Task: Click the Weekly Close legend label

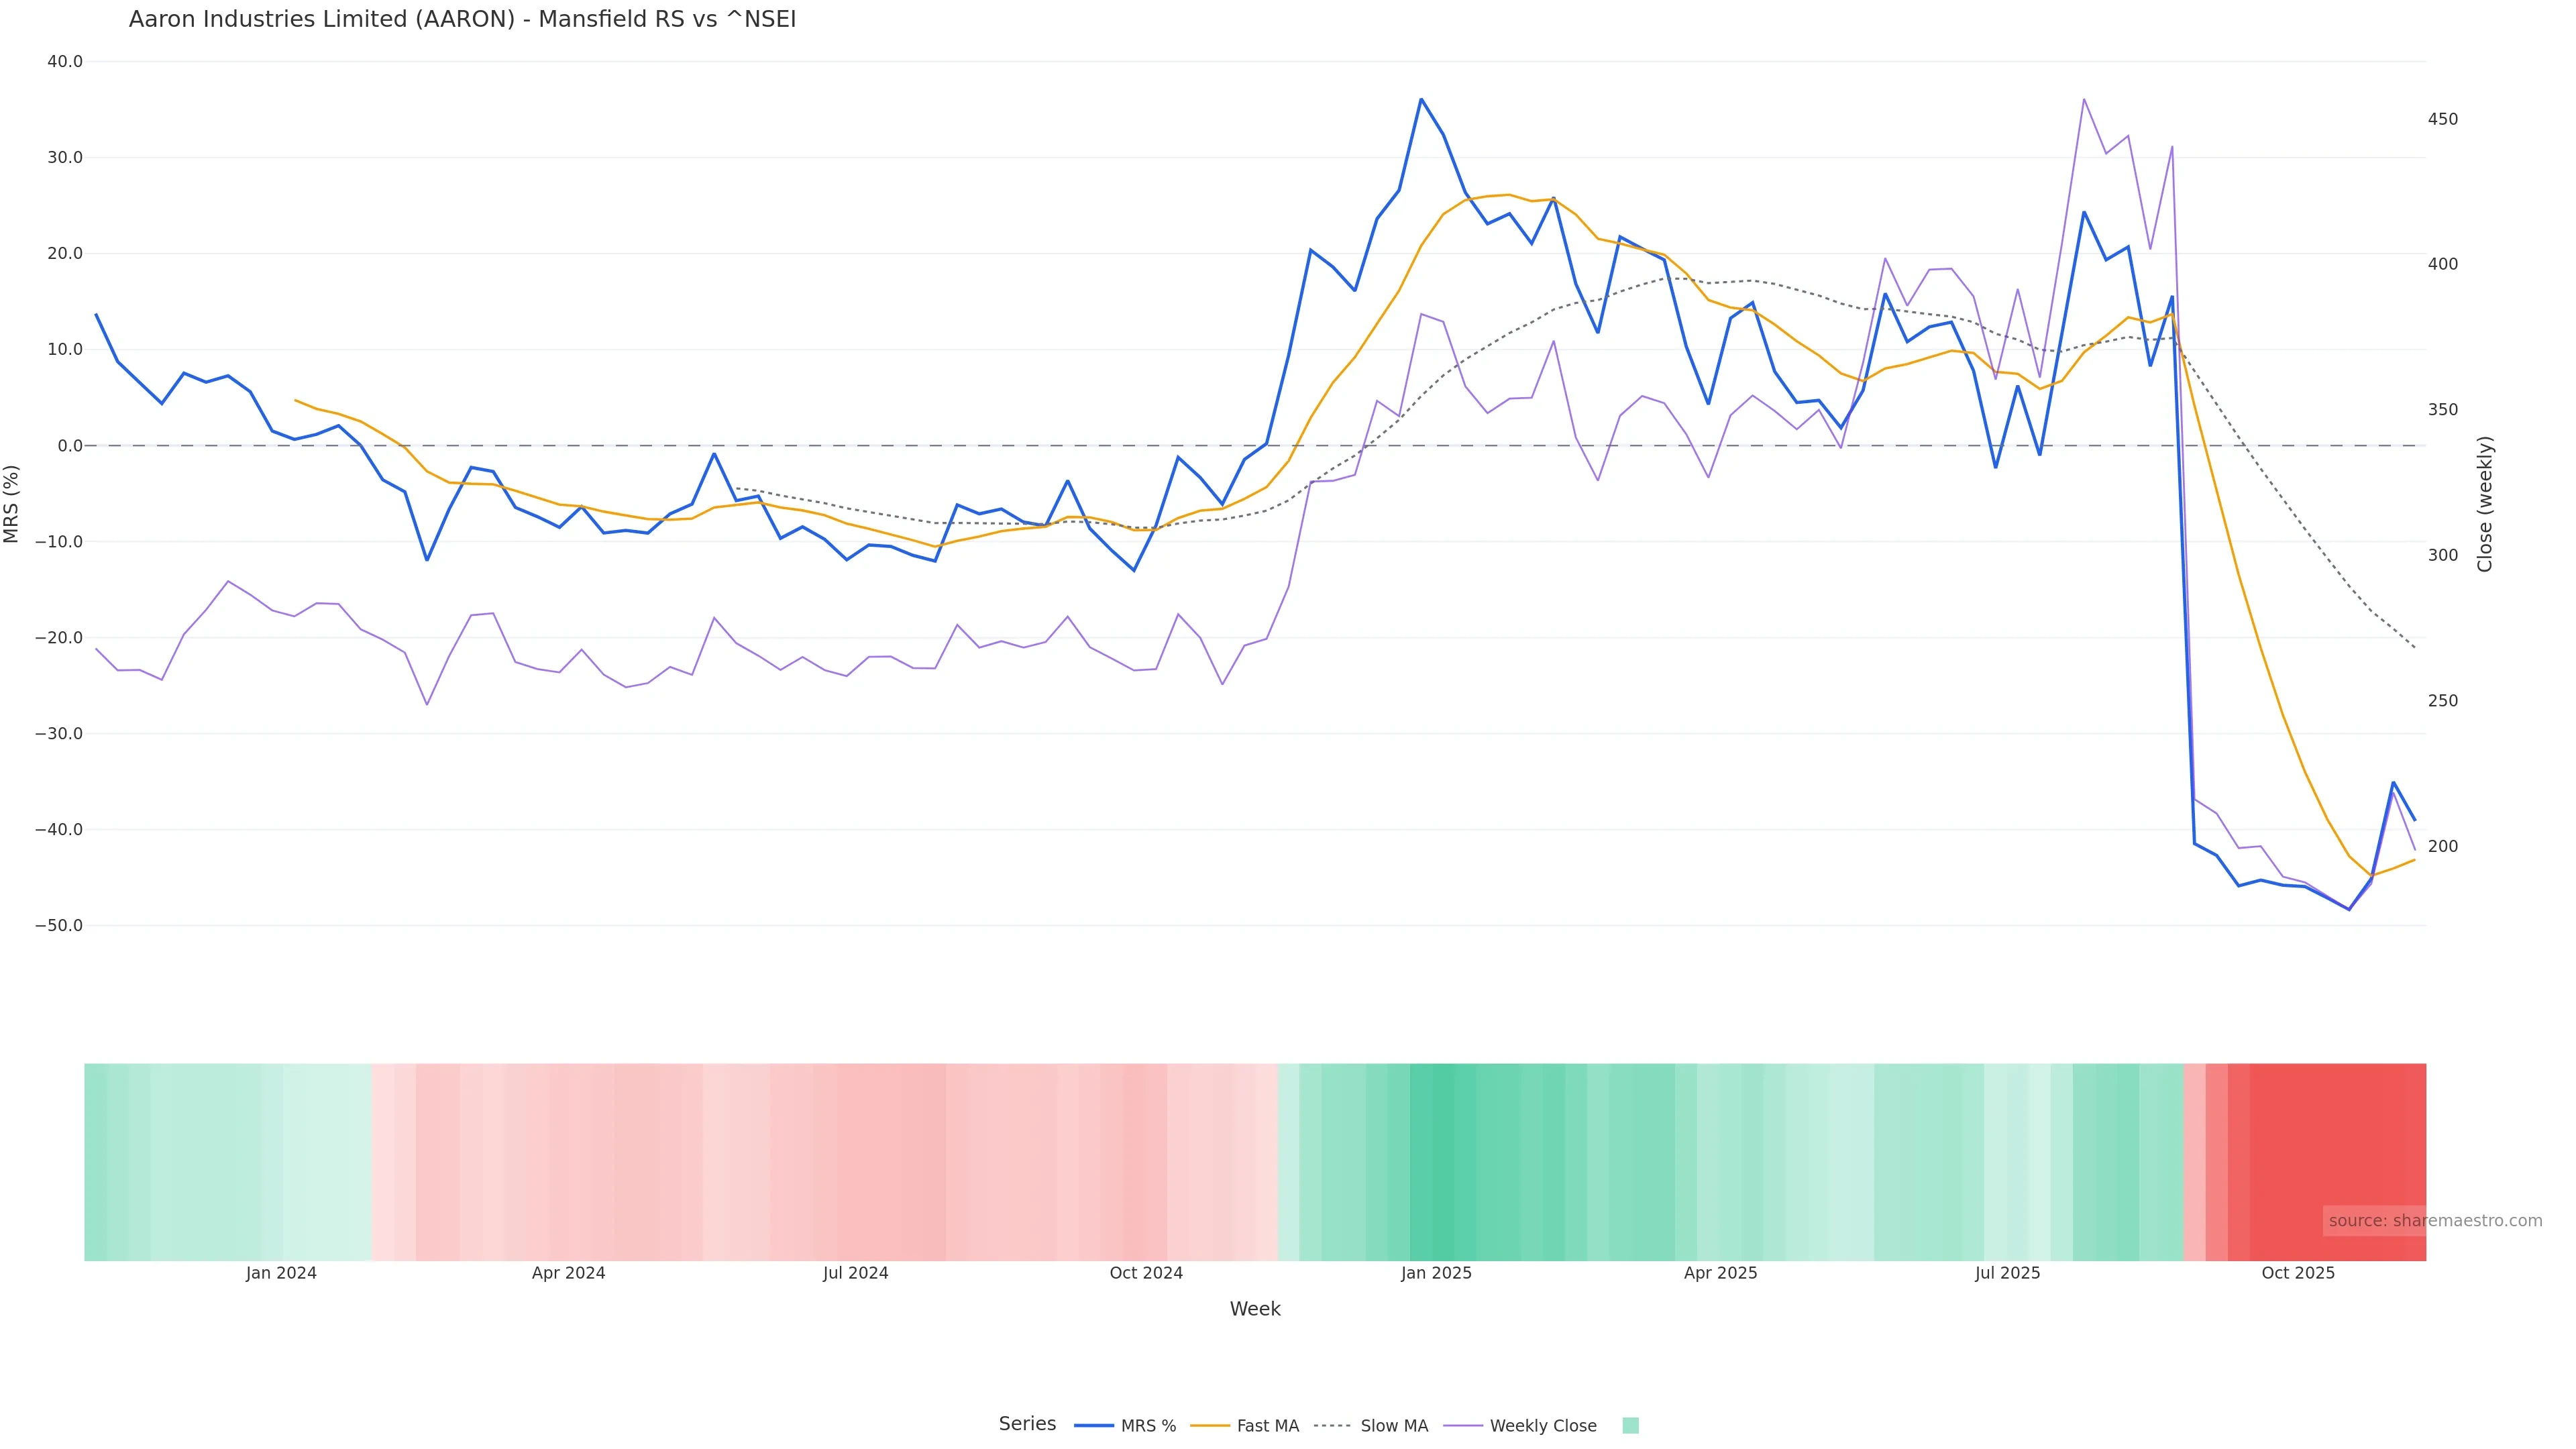Action: pyautogui.click(x=1542, y=1426)
